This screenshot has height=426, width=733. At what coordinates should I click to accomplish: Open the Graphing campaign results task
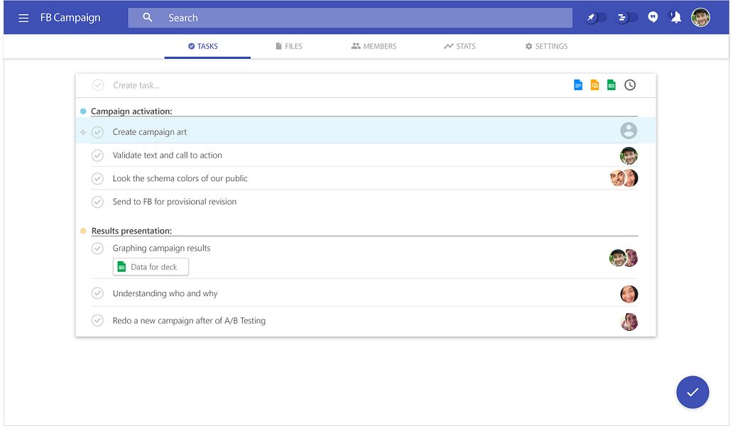(161, 248)
